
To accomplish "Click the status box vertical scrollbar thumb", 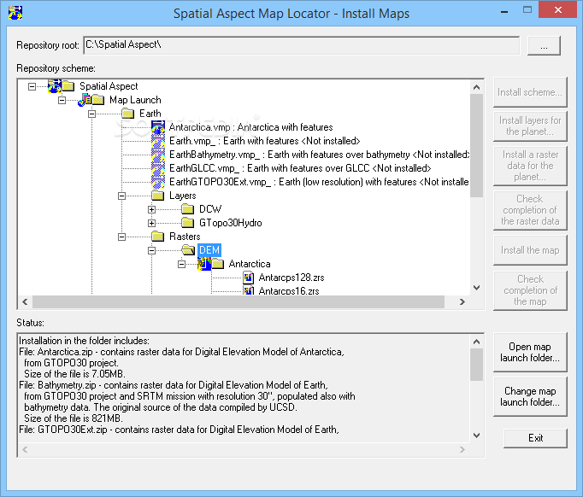I will [477, 365].
